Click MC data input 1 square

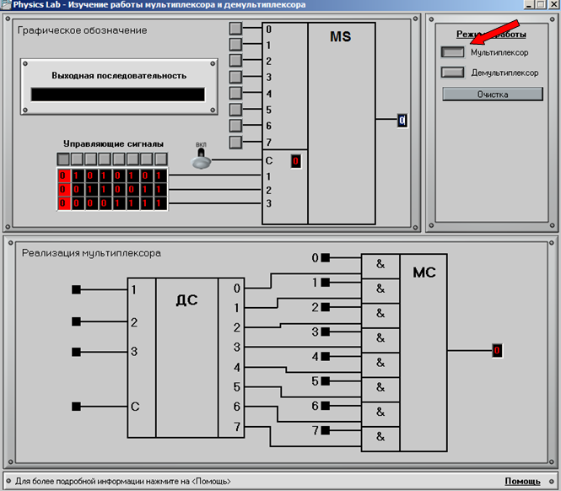point(326,283)
